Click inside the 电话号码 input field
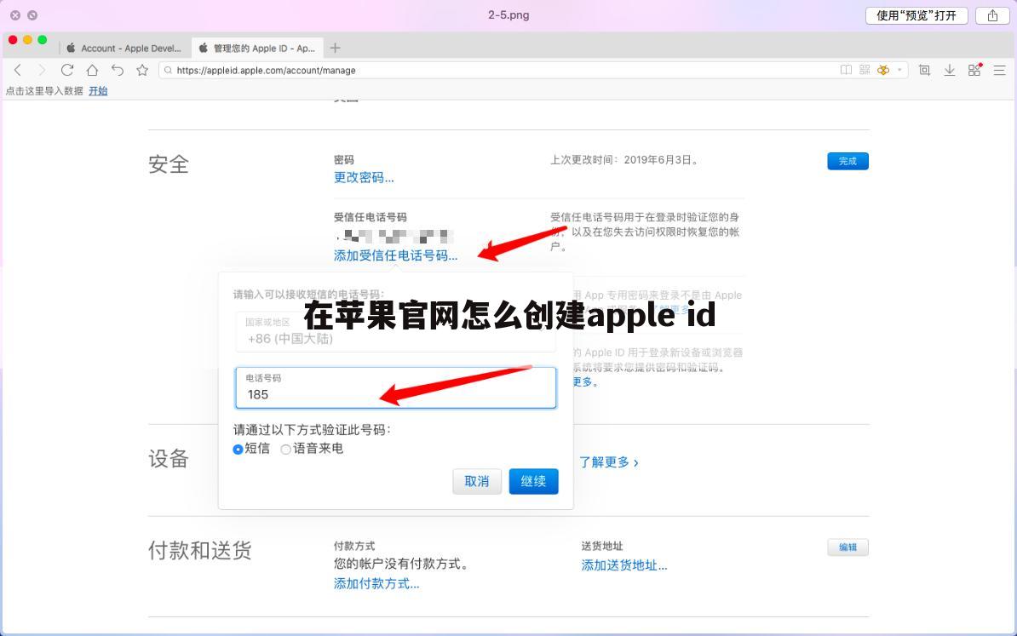This screenshot has height=636, width=1017. [395, 394]
